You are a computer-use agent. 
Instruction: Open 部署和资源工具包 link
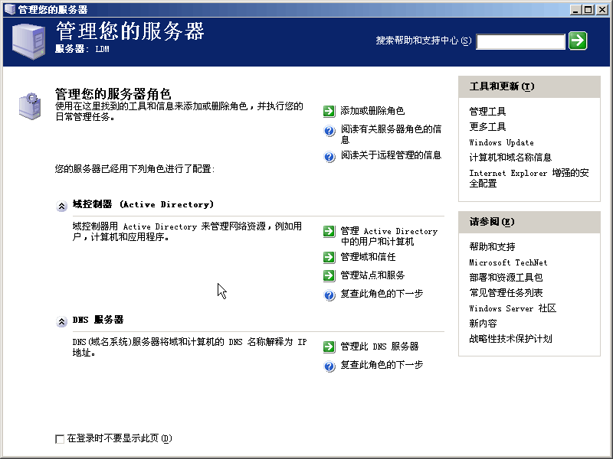click(x=506, y=278)
